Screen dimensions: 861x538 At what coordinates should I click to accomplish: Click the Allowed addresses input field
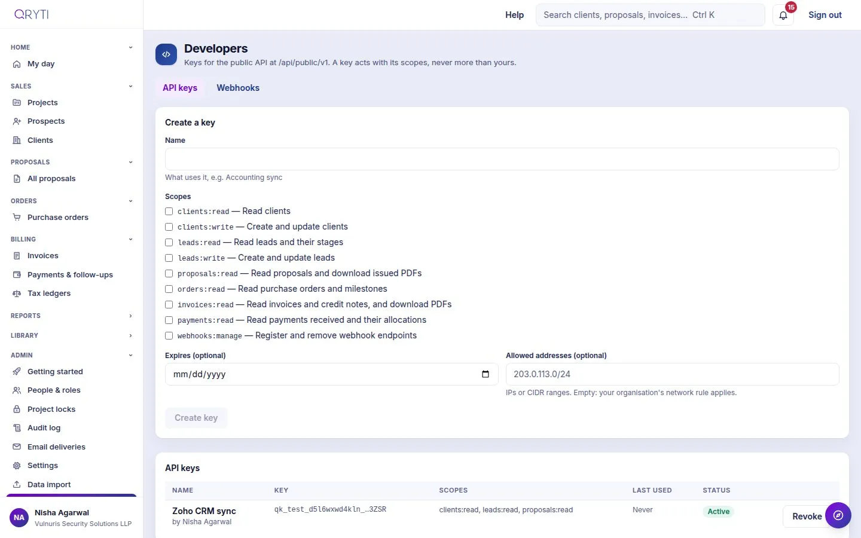pyautogui.click(x=673, y=374)
